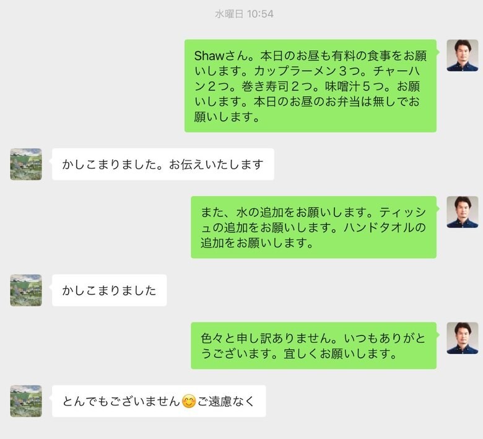Select the green 色々と申し訳ありません message bubble

(x=313, y=345)
